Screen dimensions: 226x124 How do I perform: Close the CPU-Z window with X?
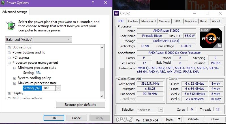point(220,13)
